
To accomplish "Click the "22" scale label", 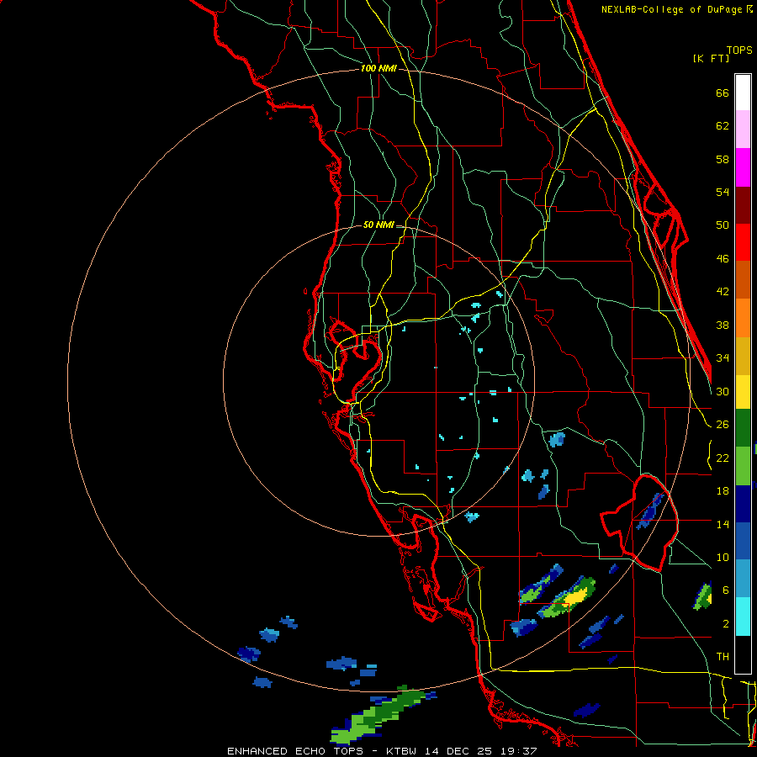I will click(x=723, y=458).
